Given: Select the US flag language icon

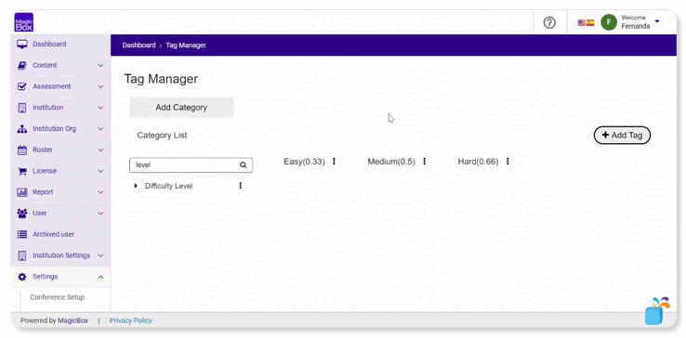Looking at the screenshot, I should pos(582,22).
